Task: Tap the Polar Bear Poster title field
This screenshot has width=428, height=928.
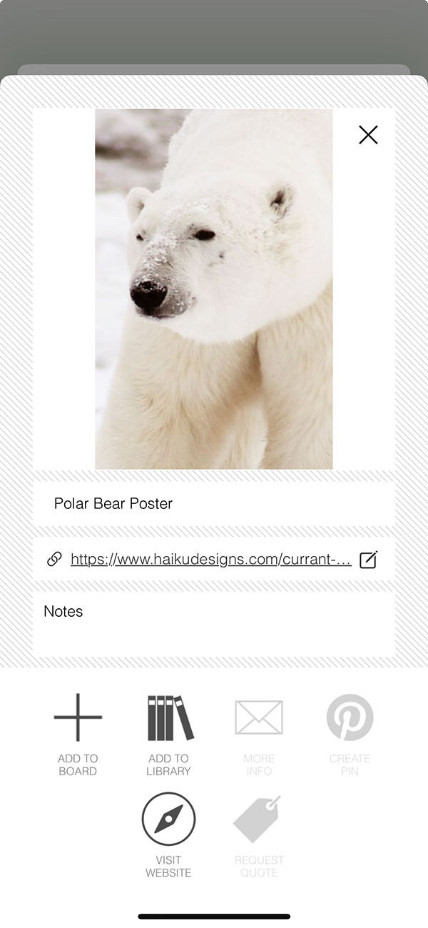Action: click(x=214, y=503)
